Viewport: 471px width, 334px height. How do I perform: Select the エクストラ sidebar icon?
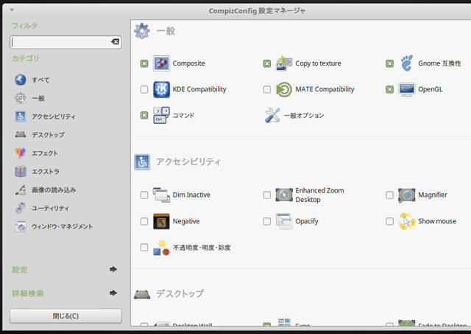tap(21, 171)
